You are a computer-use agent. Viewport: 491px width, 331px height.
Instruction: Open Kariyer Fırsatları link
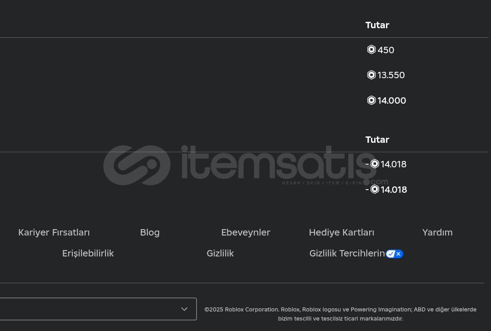54,232
